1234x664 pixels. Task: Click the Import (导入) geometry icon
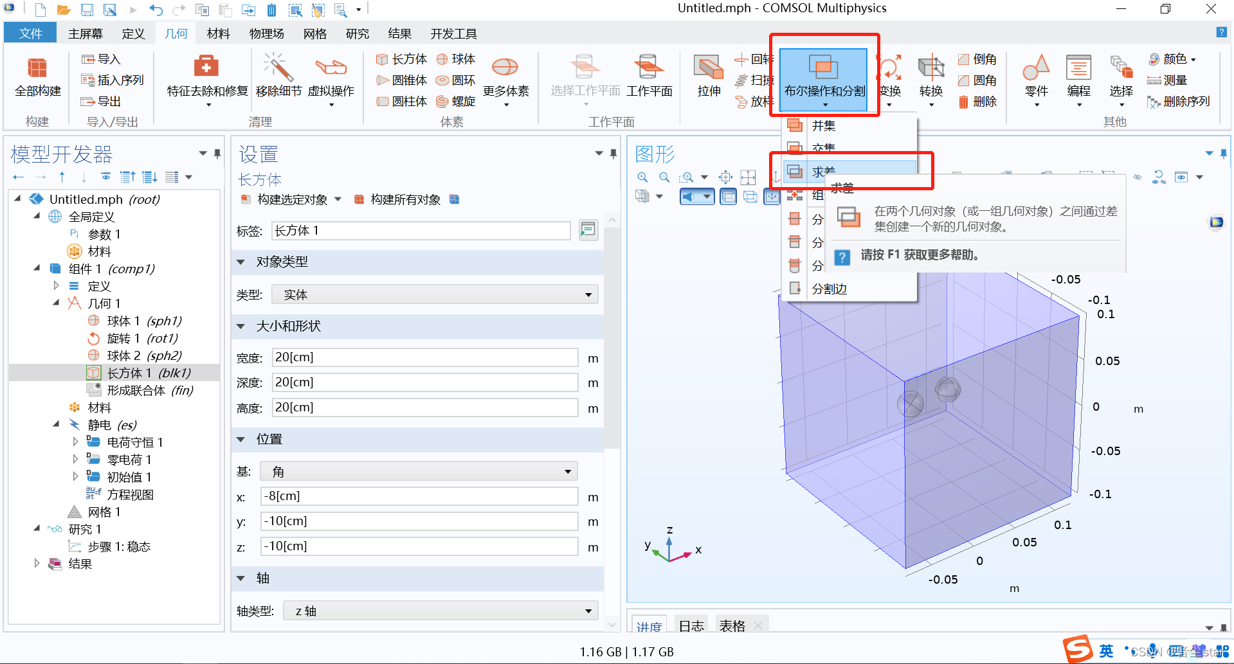[101, 59]
